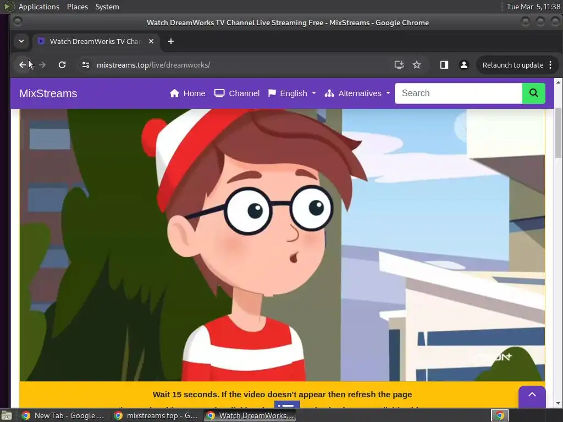Click "Wait 15 seconds" notice text

click(282, 395)
